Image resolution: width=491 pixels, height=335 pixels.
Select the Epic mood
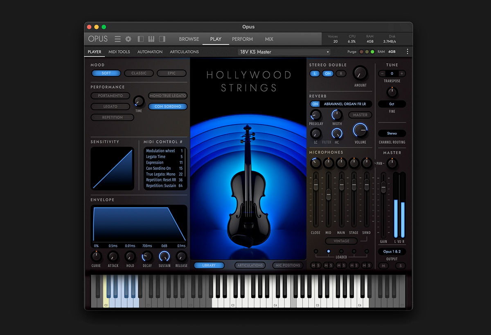point(171,73)
